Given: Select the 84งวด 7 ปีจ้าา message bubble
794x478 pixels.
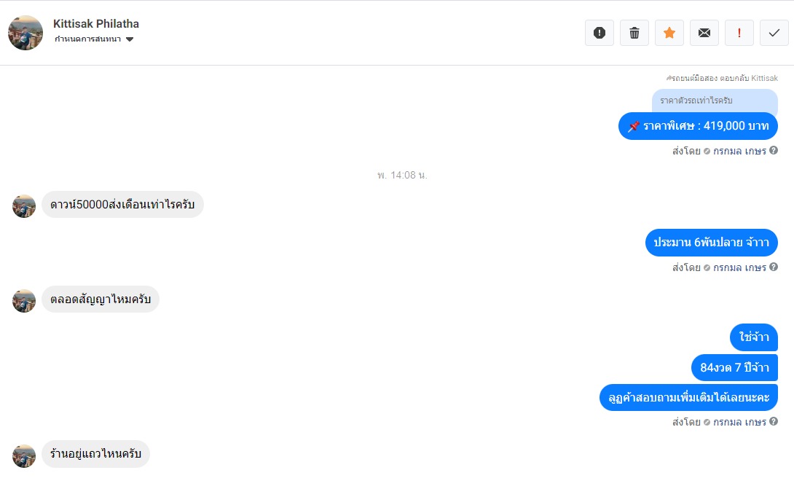Looking at the screenshot, I should point(734,368).
